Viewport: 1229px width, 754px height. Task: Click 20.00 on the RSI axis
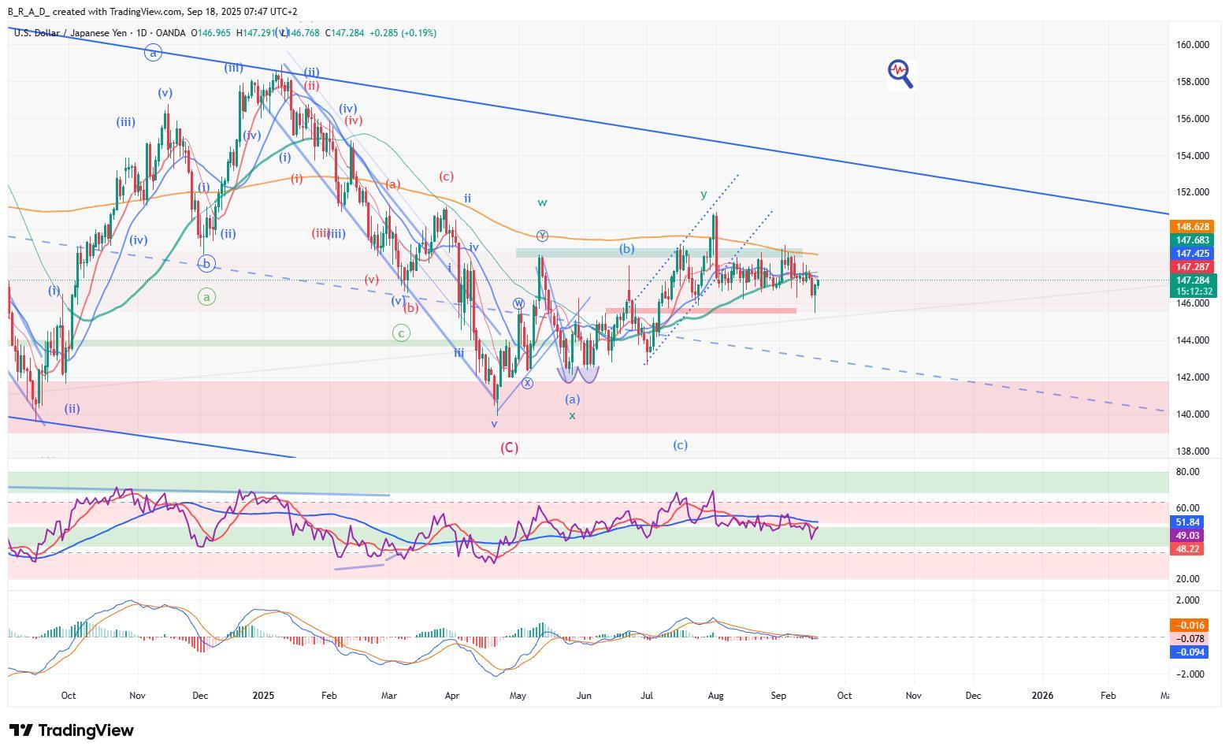tap(1188, 579)
